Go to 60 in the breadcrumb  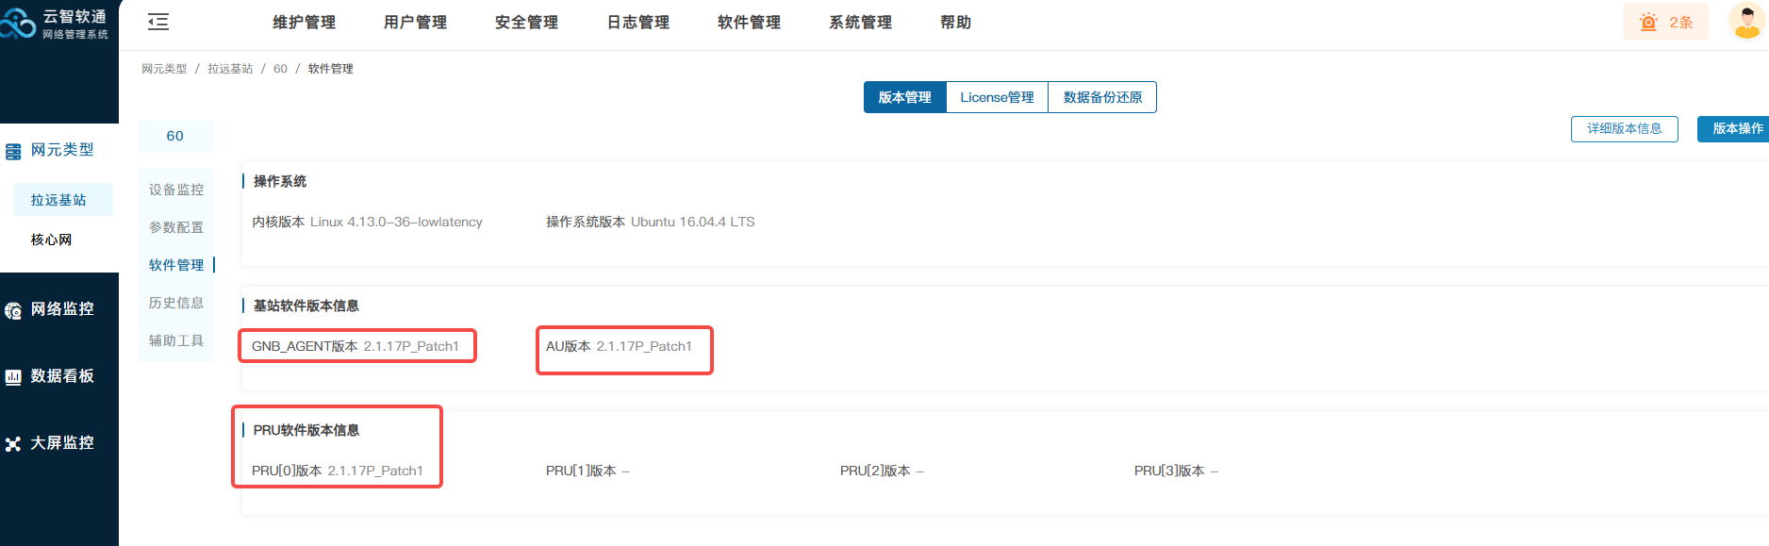pyautogui.click(x=280, y=69)
